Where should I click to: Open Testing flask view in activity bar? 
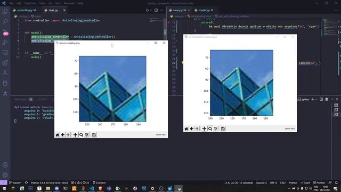click(5, 73)
